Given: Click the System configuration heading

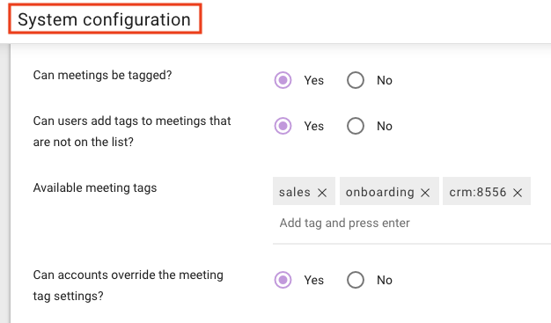Looking at the screenshot, I should [105, 19].
